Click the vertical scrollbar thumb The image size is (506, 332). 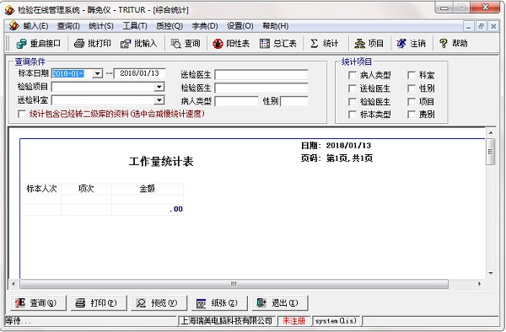(x=491, y=152)
